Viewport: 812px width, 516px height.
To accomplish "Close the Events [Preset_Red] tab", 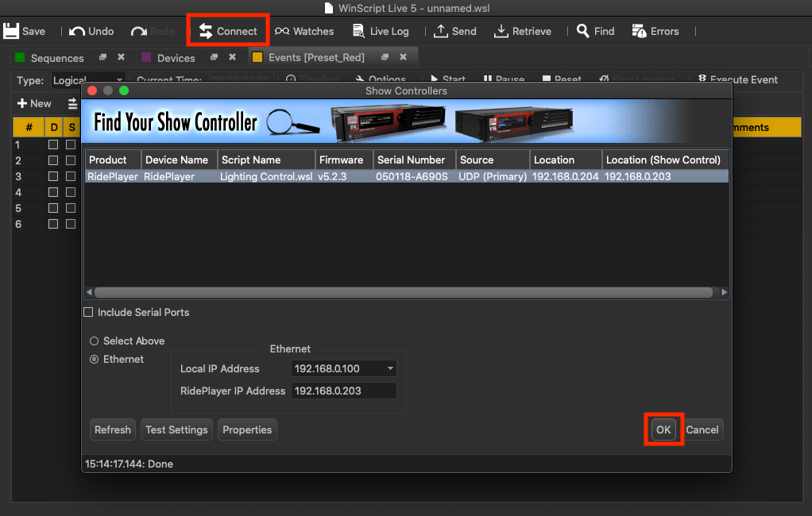I will [x=403, y=57].
